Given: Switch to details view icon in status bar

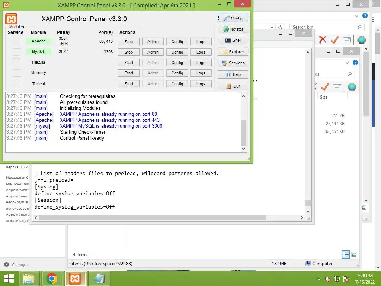Looking at the screenshot, I should (346, 255).
